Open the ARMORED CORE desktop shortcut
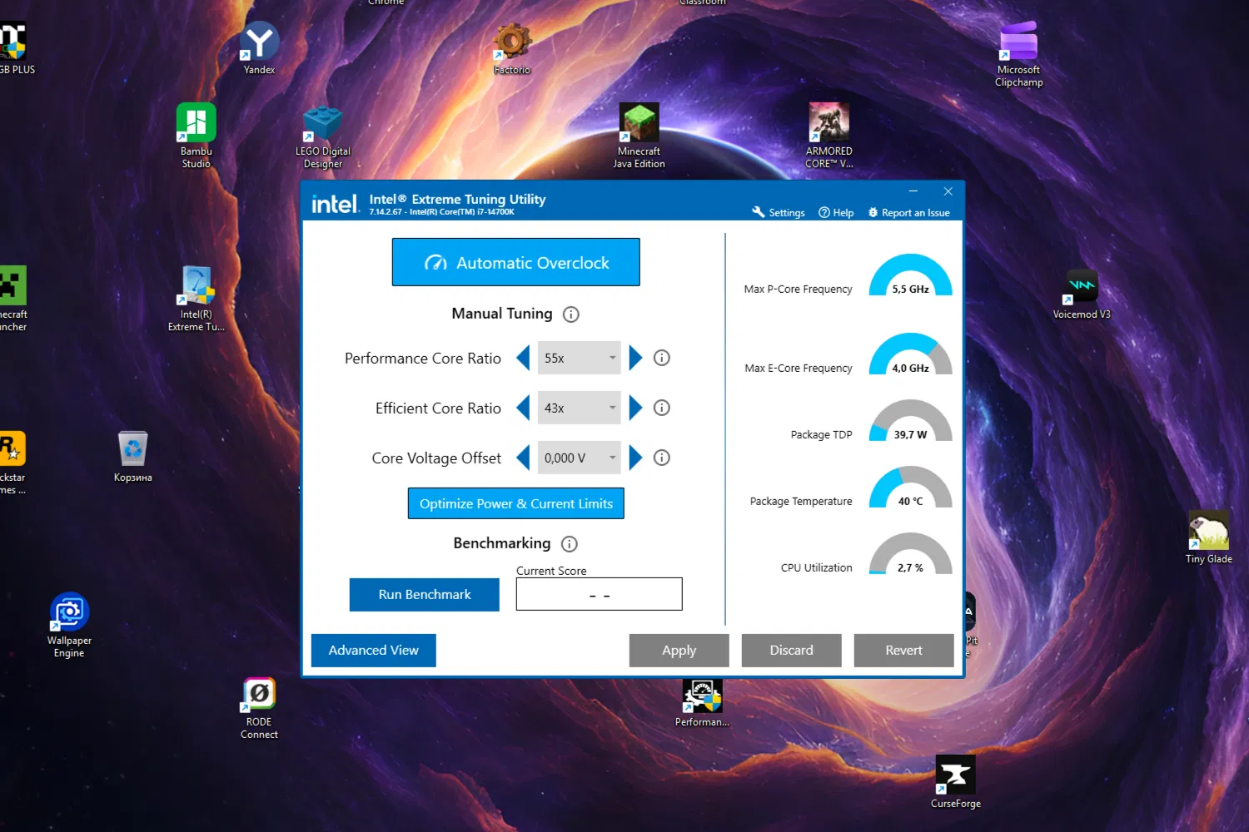 [829, 136]
